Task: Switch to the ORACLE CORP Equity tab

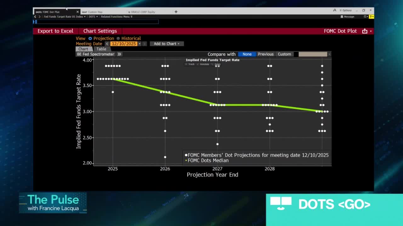Action: pyautogui.click(x=143, y=12)
